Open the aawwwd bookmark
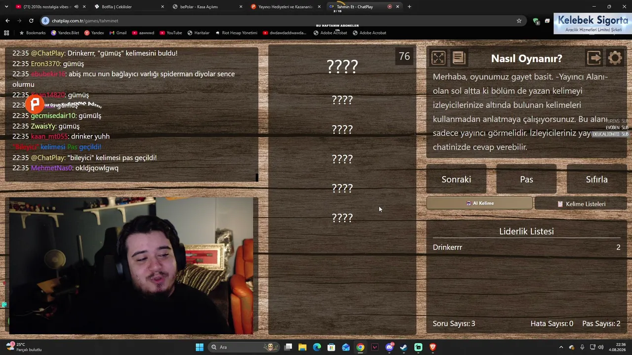 (x=143, y=33)
